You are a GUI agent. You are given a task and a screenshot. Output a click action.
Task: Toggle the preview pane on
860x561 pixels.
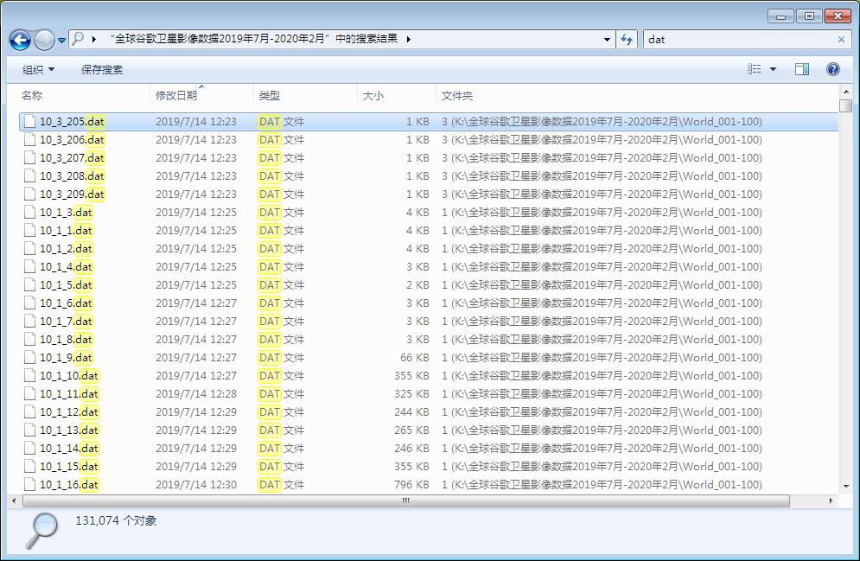tap(802, 69)
